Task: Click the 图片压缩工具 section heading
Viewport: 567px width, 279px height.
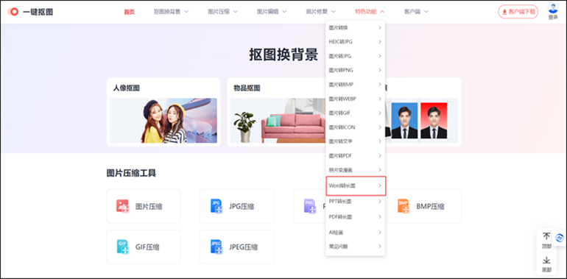Action: point(131,173)
